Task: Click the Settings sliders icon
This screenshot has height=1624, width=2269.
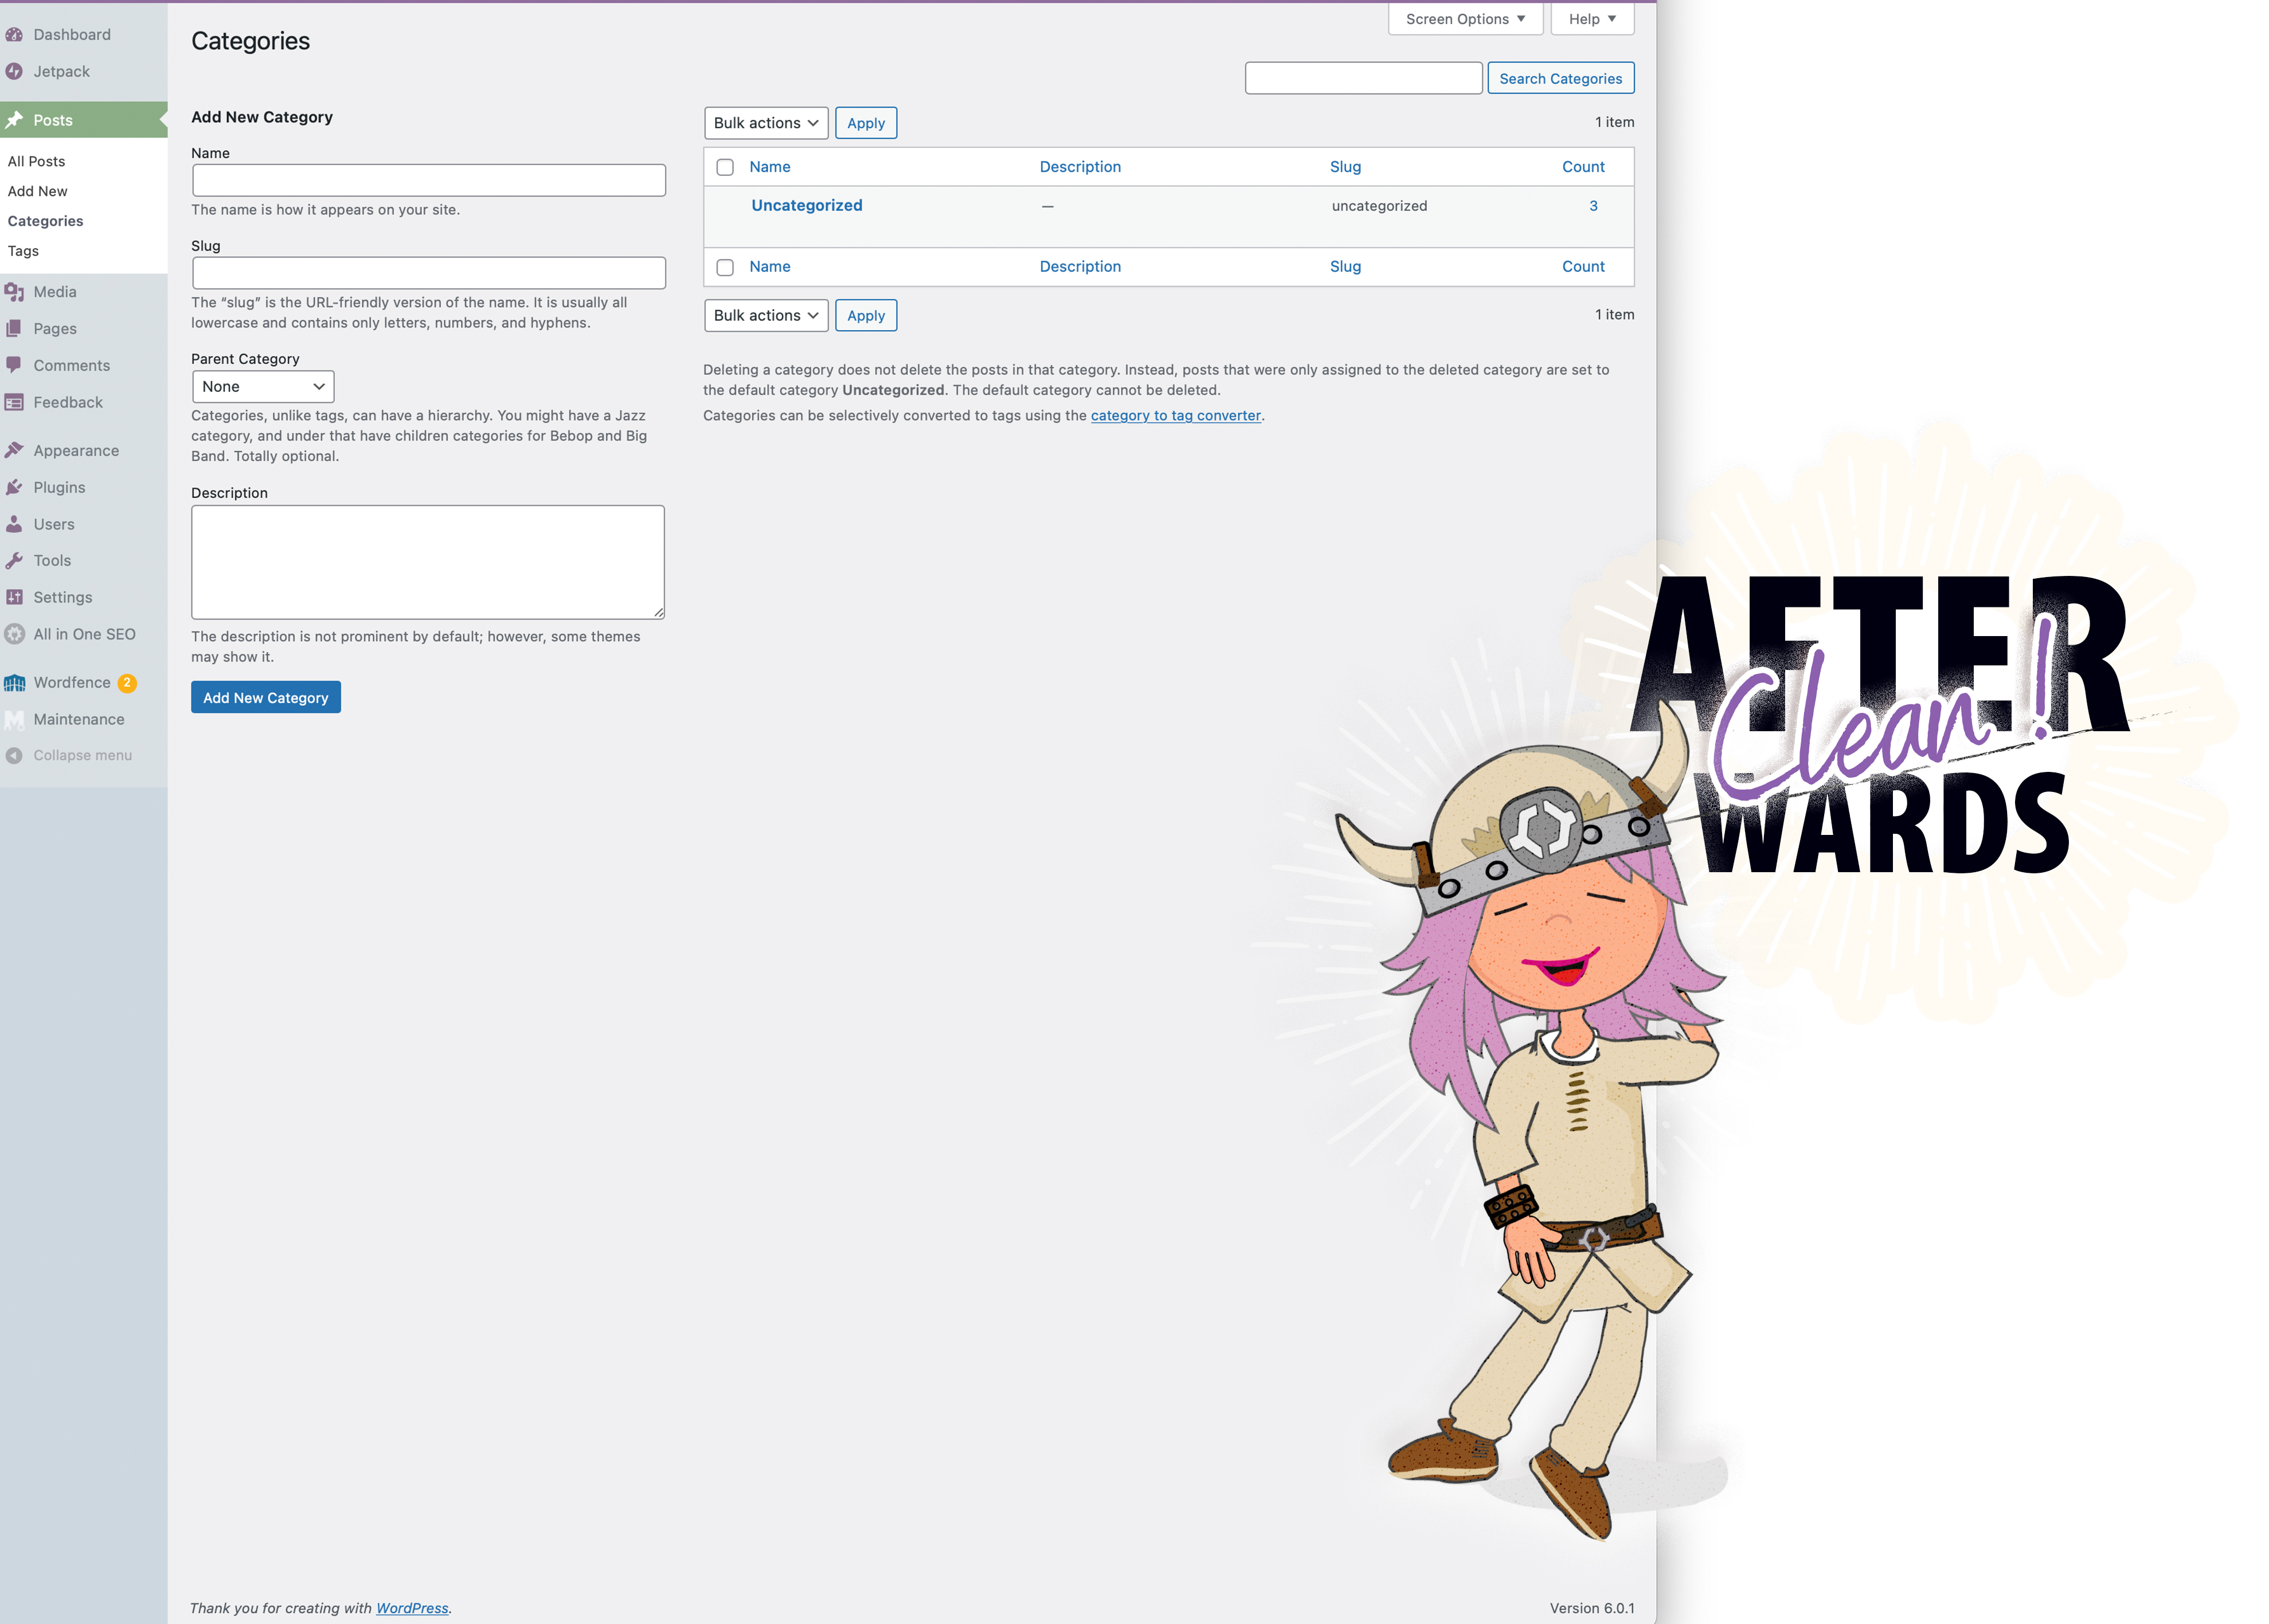Action: click(14, 597)
